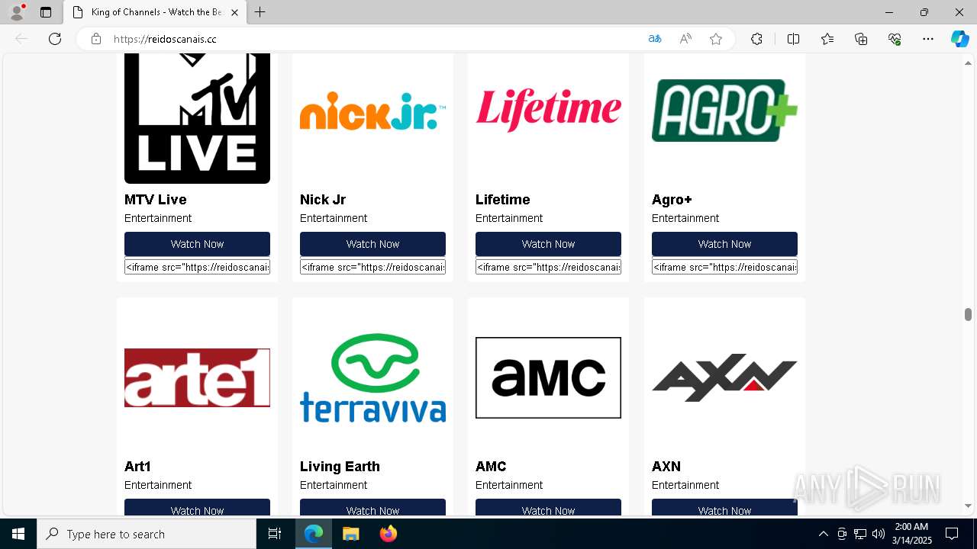The width and height of the screenshot is (977, 549).
Task: Click the AMC channel title
Action: pos(491,467)
